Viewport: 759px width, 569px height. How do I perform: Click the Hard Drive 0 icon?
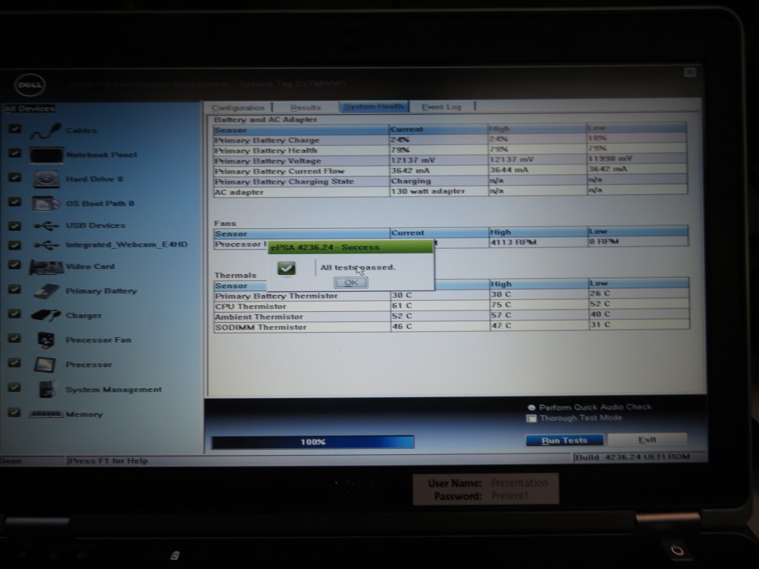[x=47, y=179]
